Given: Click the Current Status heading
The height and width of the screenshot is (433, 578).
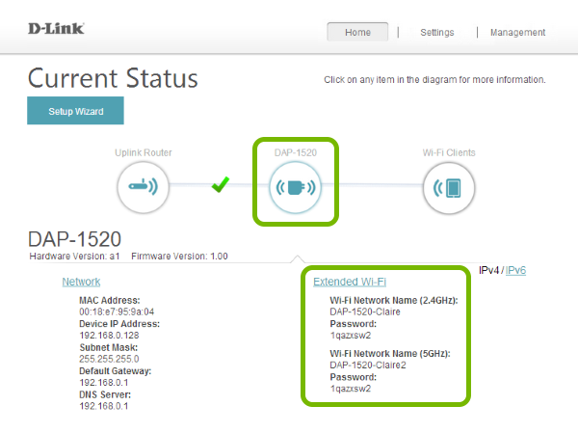Looking at the screenshot, I should pos(113,78).
